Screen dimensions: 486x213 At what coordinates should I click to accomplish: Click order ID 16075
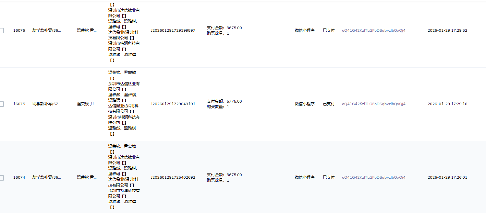pyautogui.click(x=20, y=104)
